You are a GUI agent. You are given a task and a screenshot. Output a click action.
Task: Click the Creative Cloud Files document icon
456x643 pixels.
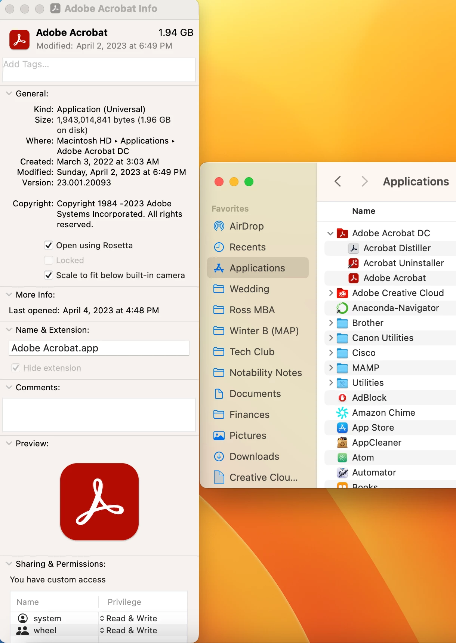point(219,477)
